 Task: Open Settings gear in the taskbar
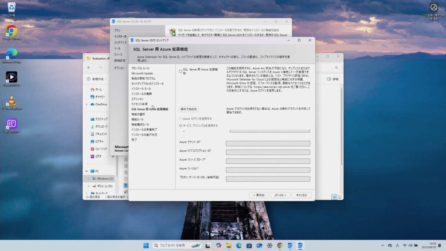click(269, 246)
